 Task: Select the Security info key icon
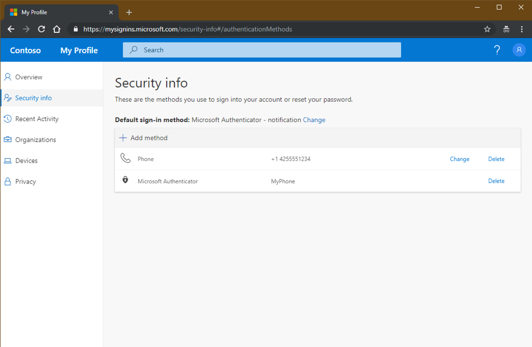pyautogui.click(x=7, y=98)
